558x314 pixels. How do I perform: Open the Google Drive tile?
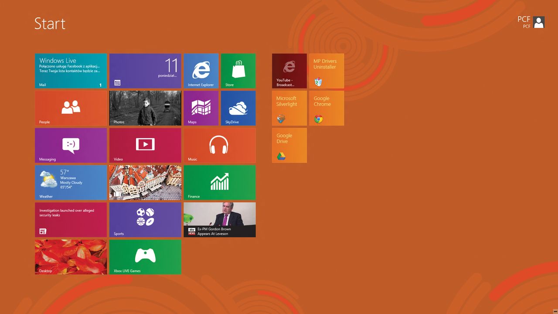point(289,145)
